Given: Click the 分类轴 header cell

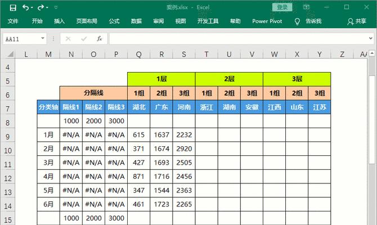Looking at the screenshot, I should click(x=48, y=107).
